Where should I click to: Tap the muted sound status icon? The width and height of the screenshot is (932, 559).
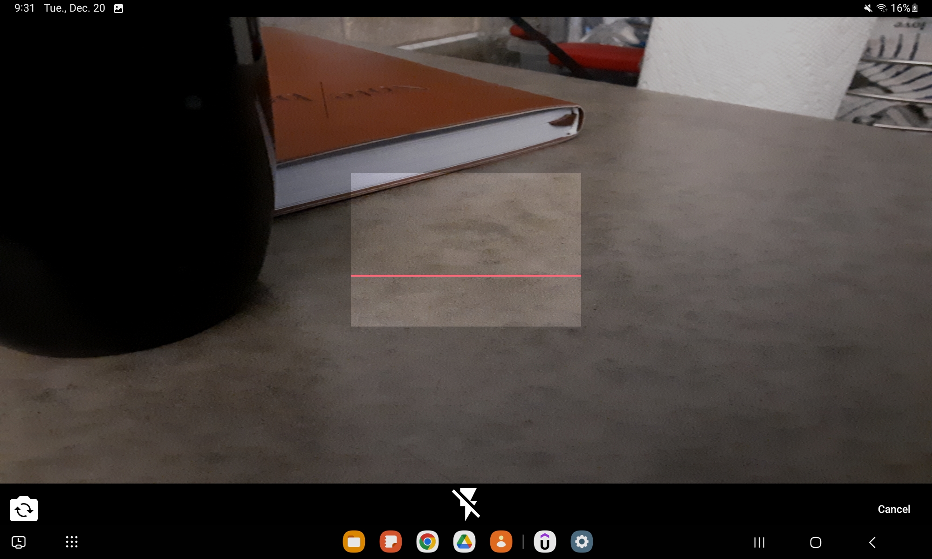click(x=868, y=8)
